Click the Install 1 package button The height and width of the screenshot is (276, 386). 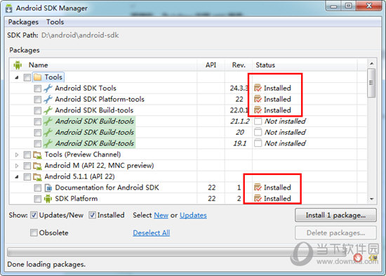335,215
